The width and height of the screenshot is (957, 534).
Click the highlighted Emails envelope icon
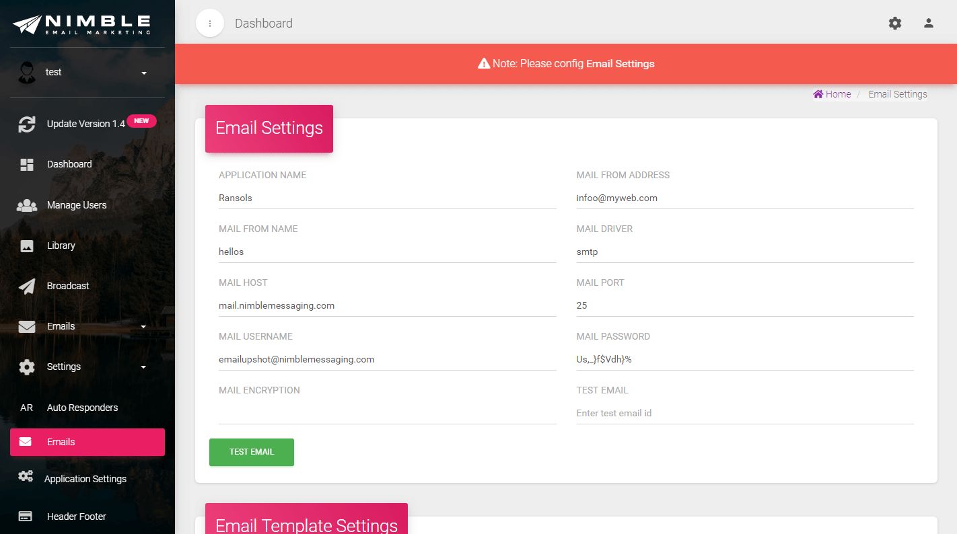25,442
